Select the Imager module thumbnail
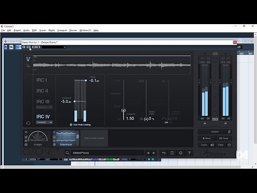257x193 pixels. (38, 138)
